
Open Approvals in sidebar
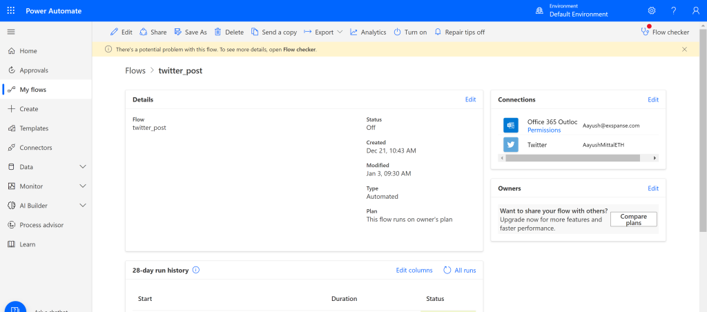[46, 70]
